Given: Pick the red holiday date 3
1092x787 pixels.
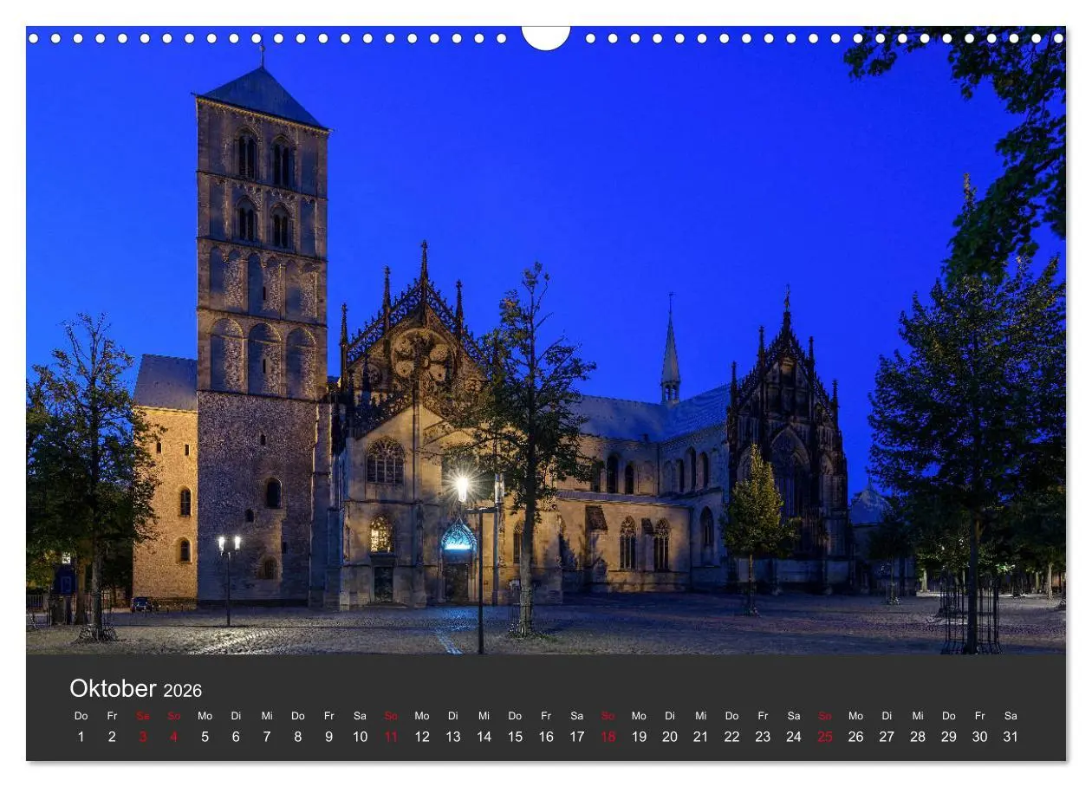Looking at the screenshot, I should [x=143, y=737].
